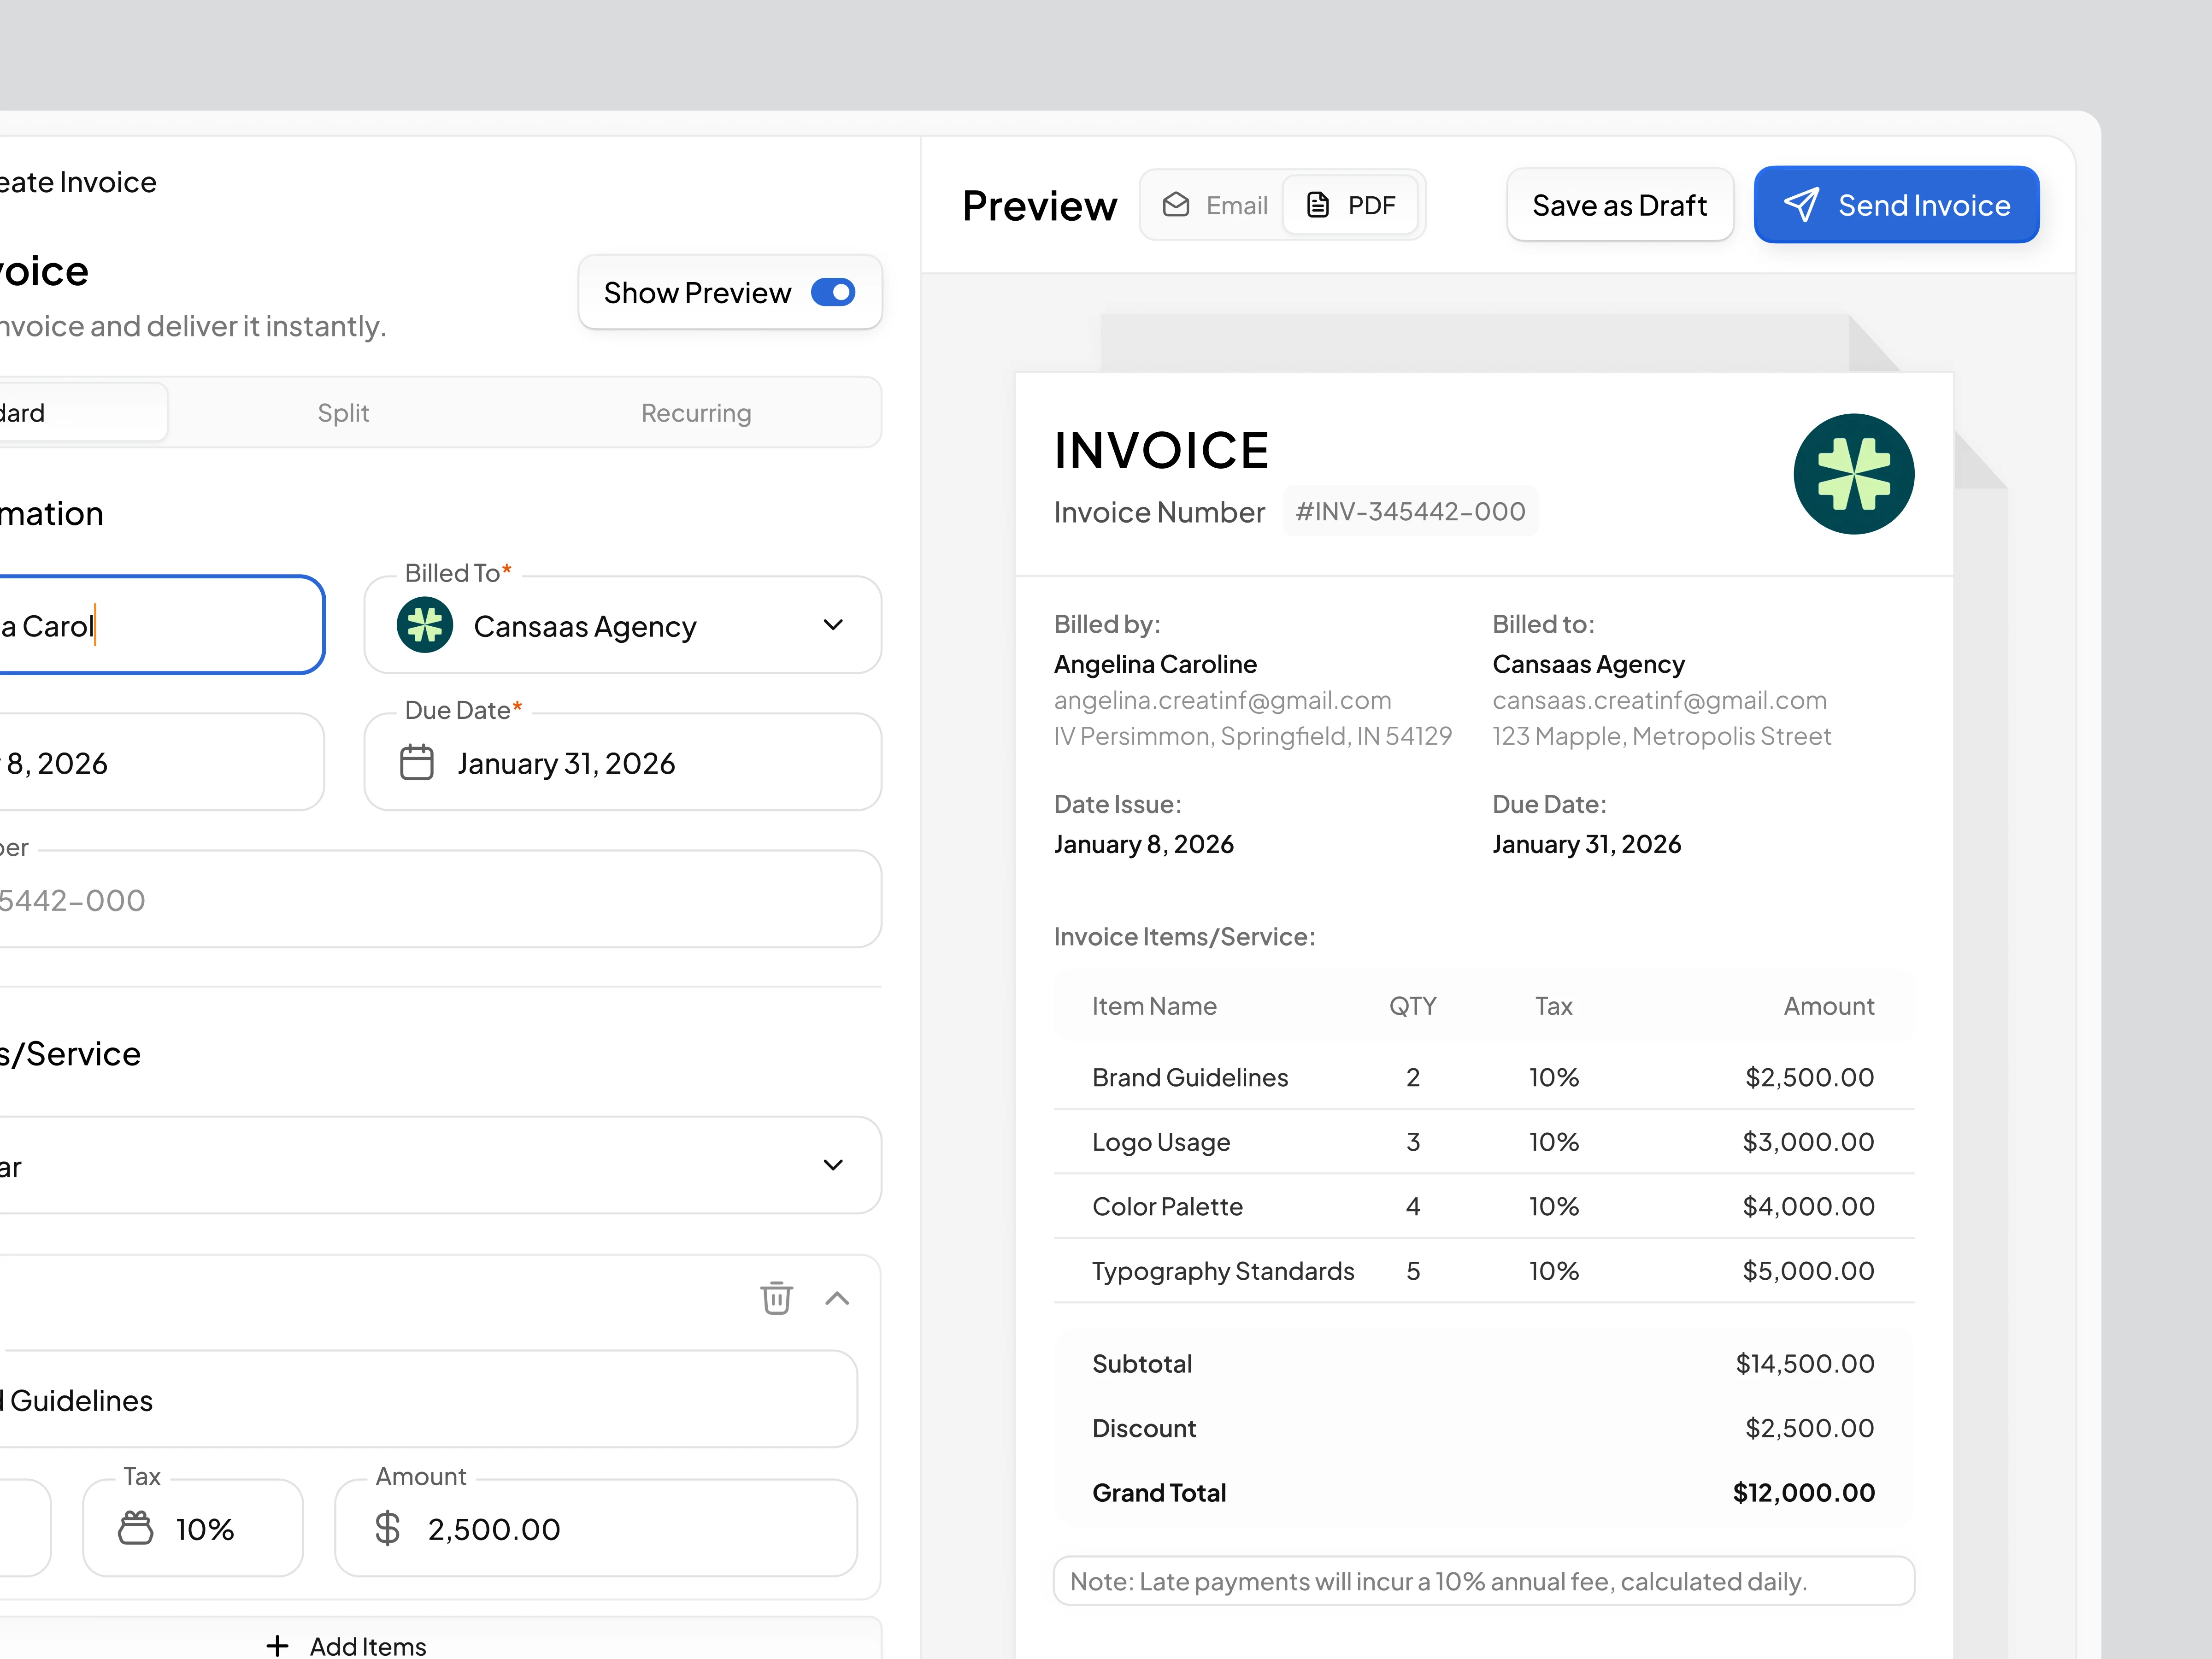Click the paper plane Send Invoice icon
Viewport: 2212px width, 1659px height.
click(x=1801, y=205)
